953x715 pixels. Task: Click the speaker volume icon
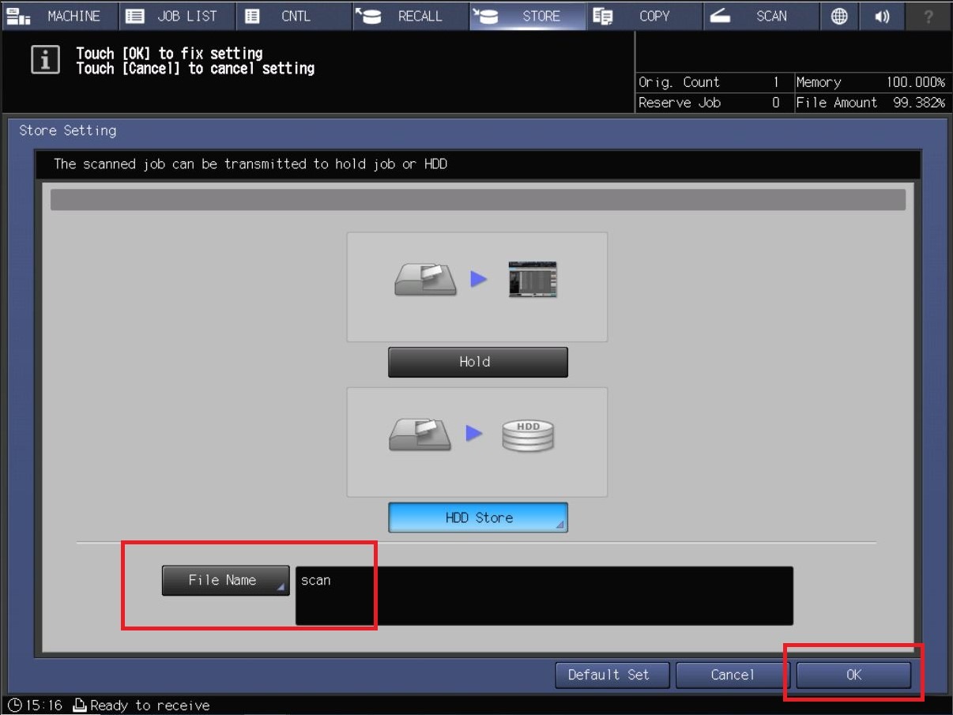click(x=882, y=16)
